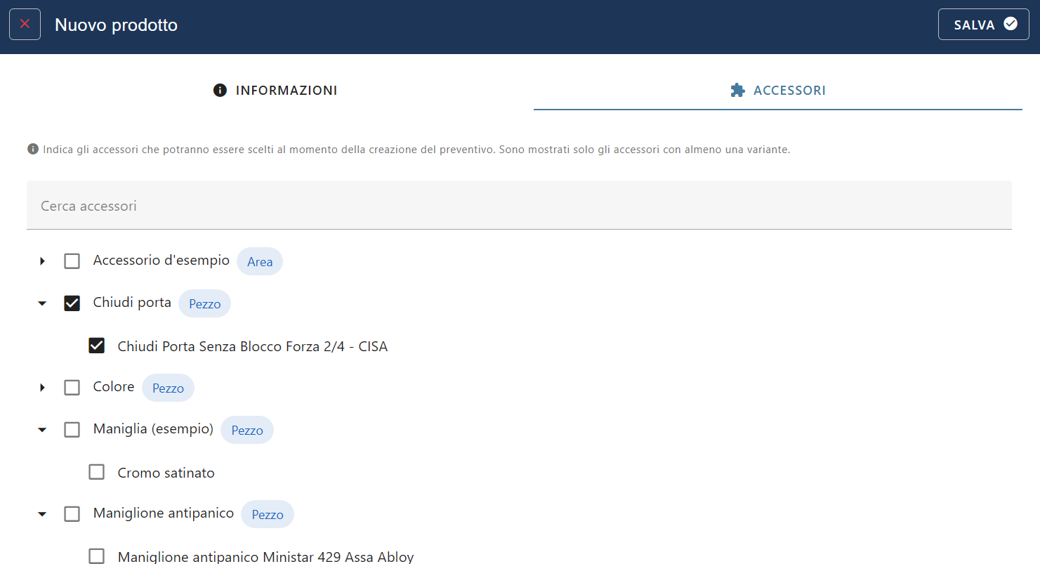
Task: Collapse the Maniglione antipanico node
Action: click(x=42, y=514)
